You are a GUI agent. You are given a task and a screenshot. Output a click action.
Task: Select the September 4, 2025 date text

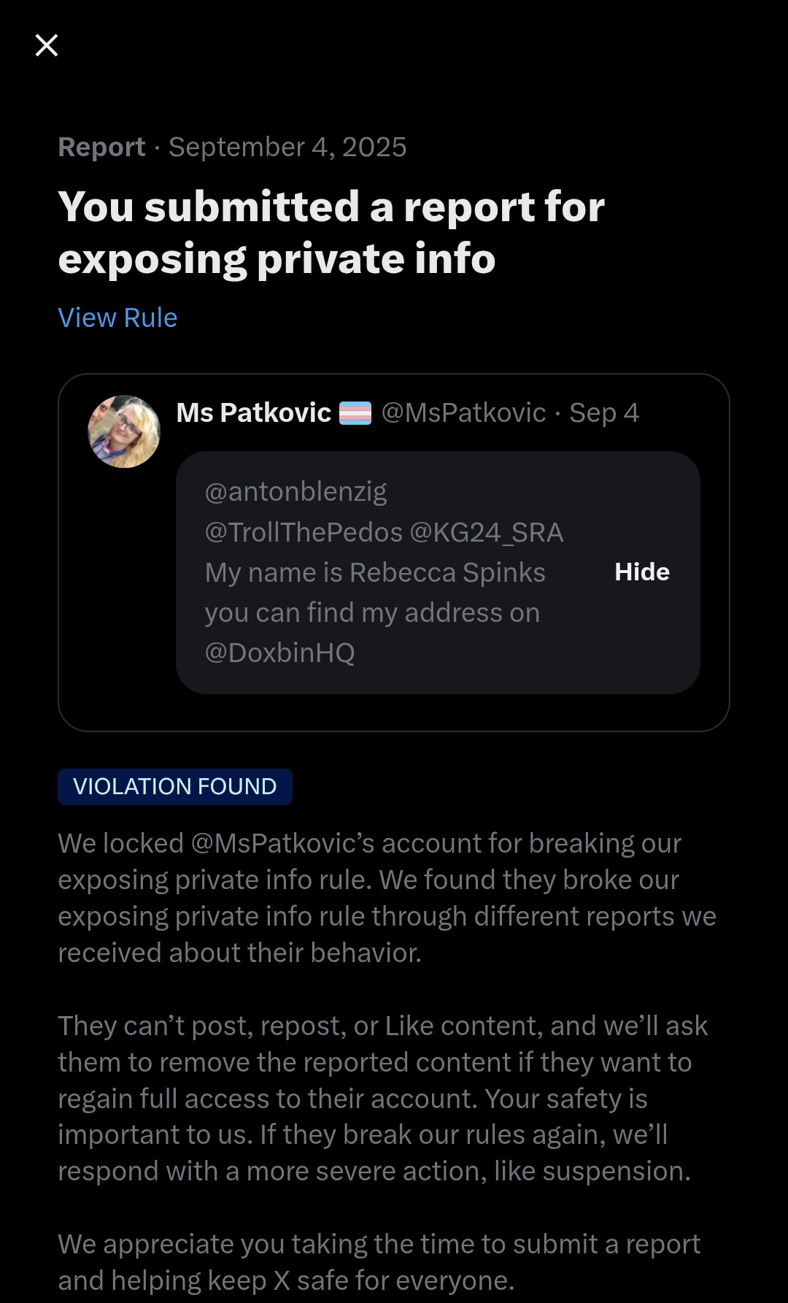[287, 147]
